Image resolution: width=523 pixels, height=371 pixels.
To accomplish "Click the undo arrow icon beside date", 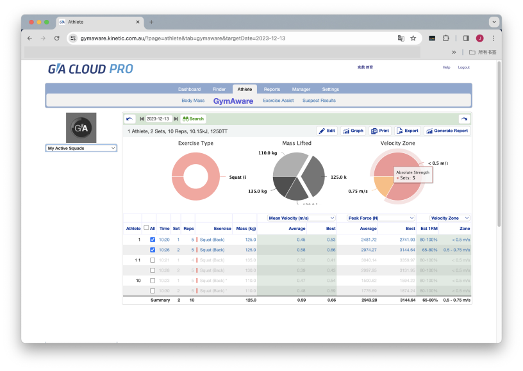I will point(129,119).
